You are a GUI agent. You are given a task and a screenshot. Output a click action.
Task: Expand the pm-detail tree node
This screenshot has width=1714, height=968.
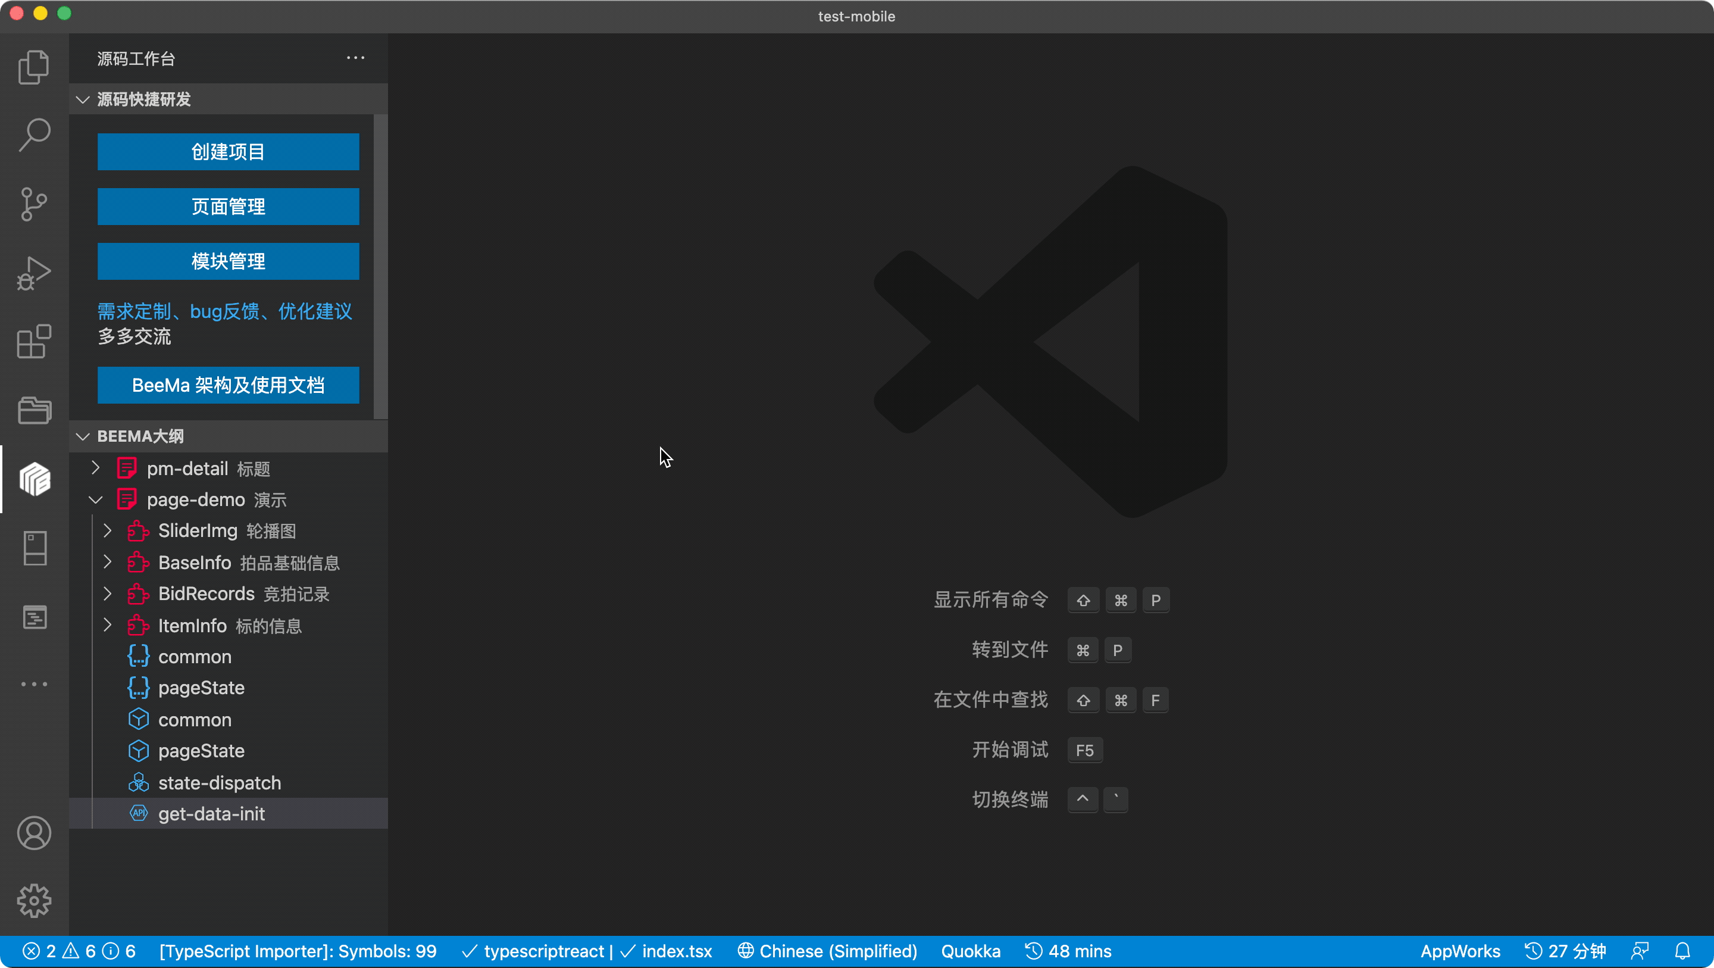[x=95, y=468]
